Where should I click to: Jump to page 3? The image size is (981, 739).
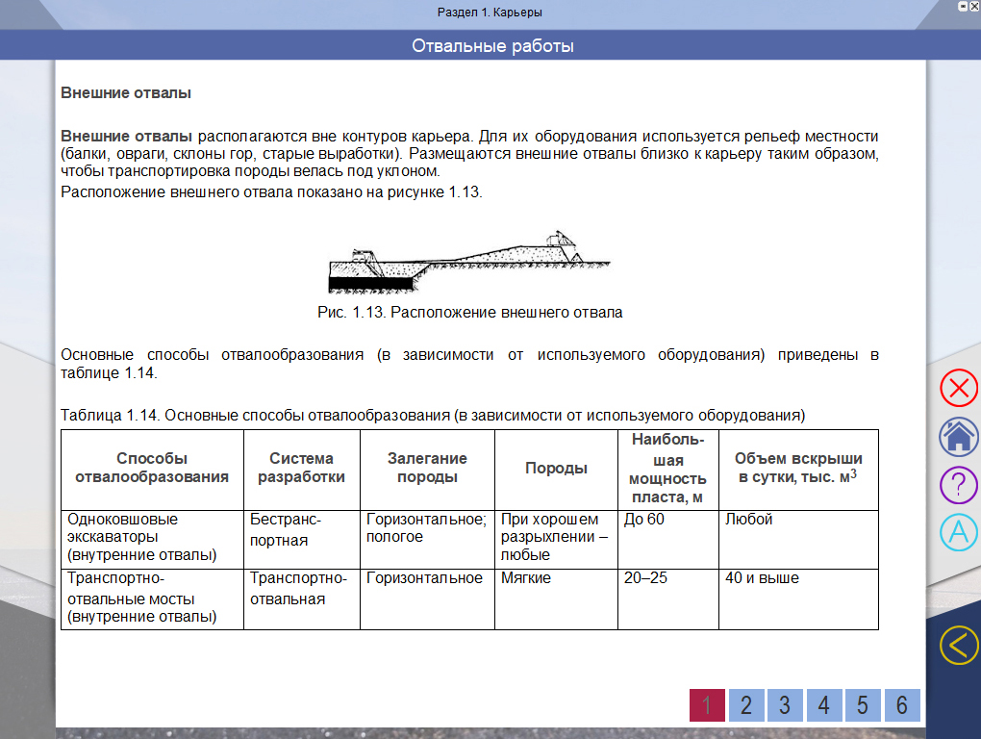(x=785, y=705)
